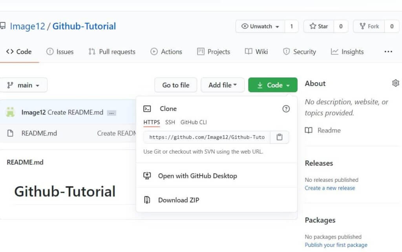Click the README.md header above the preview
The height and width of the screenshot is (252, 402).
click(25, 162)
